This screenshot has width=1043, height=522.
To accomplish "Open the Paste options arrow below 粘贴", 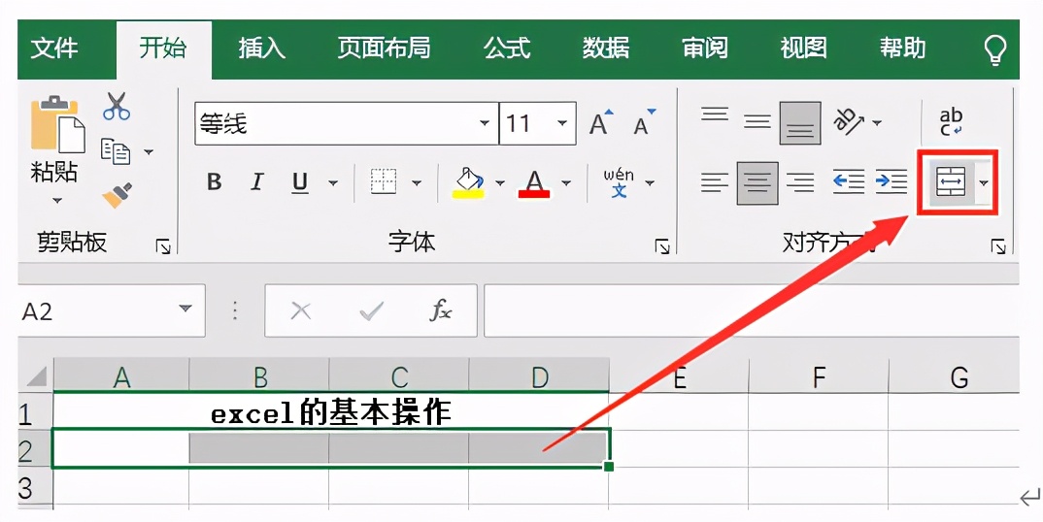I will click(57, 201).
